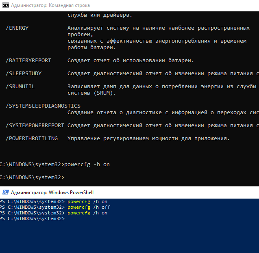The width and height of the screenshot is (259, 253).
Task: Click the 'работы батареи.' line
Action: [x=91, y=48]
